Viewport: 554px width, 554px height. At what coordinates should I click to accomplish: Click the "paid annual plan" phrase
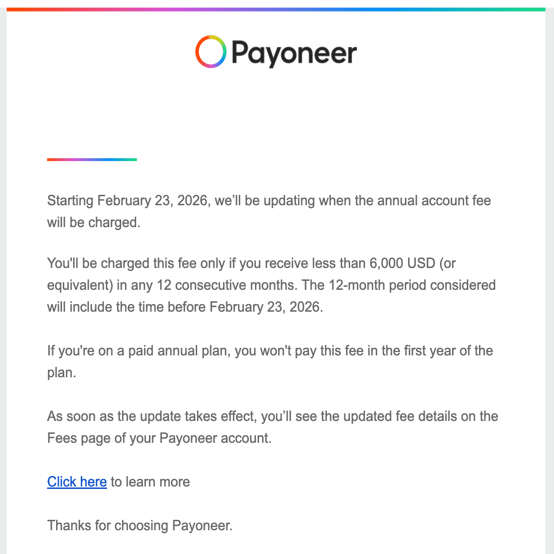(180, 351)
